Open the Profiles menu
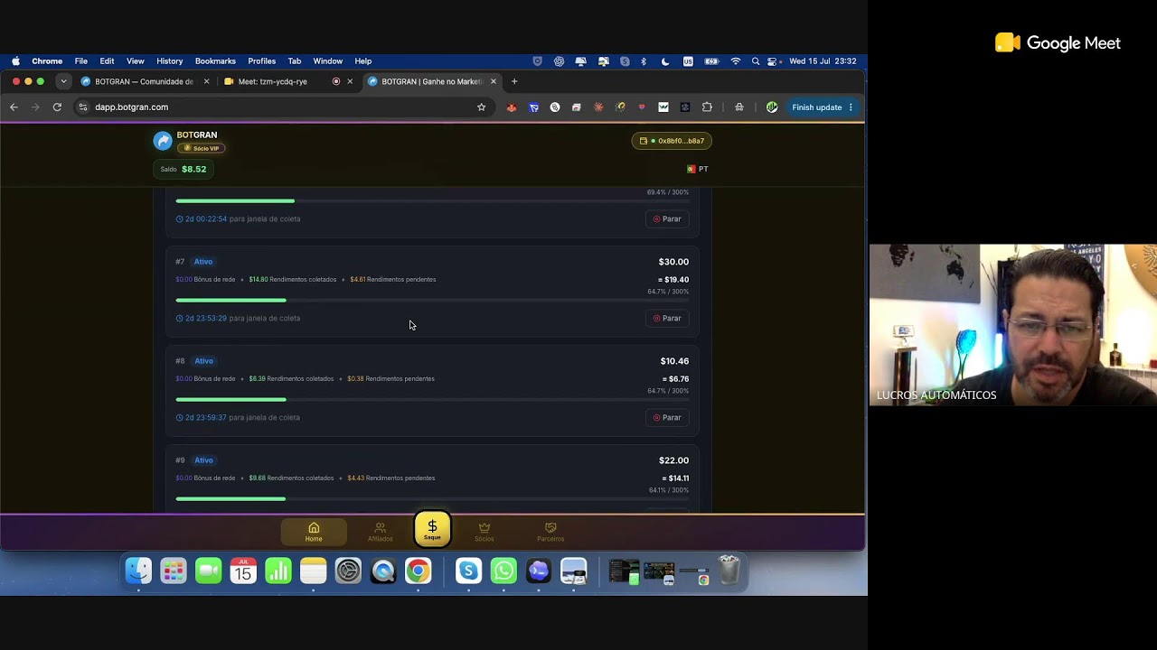 pos(262,61)
